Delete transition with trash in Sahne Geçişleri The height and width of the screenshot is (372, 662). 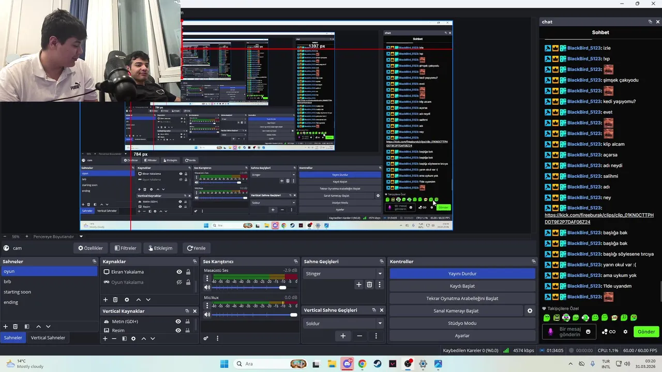coord(369,284)
